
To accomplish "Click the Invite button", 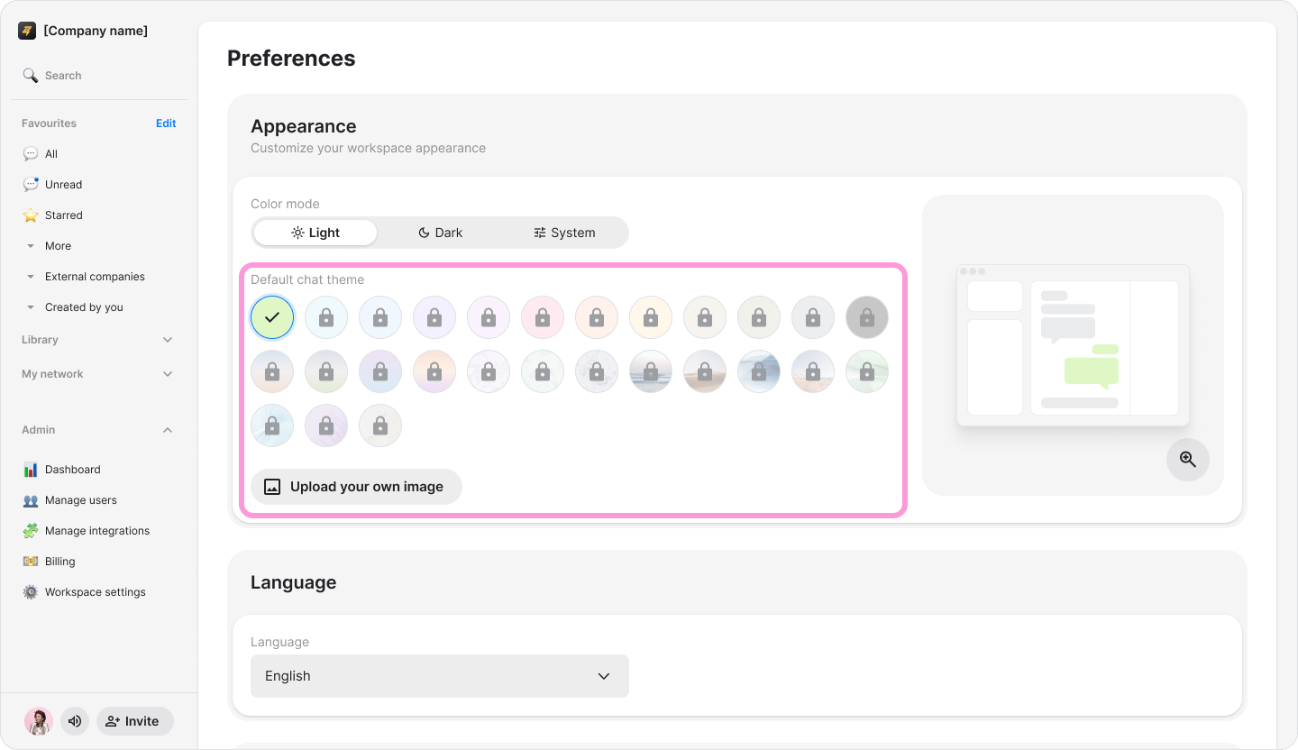I will [x=135, y=721].
